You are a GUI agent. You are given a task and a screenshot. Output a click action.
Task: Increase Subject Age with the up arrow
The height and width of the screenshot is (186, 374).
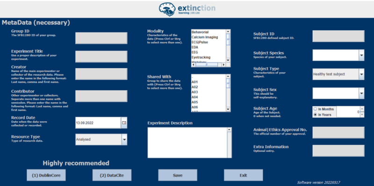click(362, 109)
